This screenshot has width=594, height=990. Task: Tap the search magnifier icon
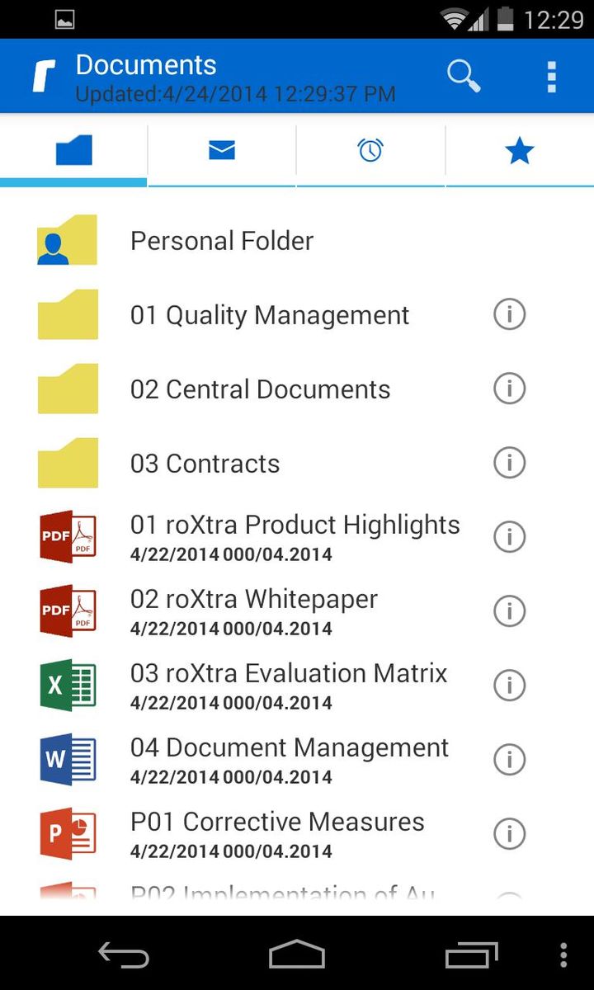tap(464, 76)
